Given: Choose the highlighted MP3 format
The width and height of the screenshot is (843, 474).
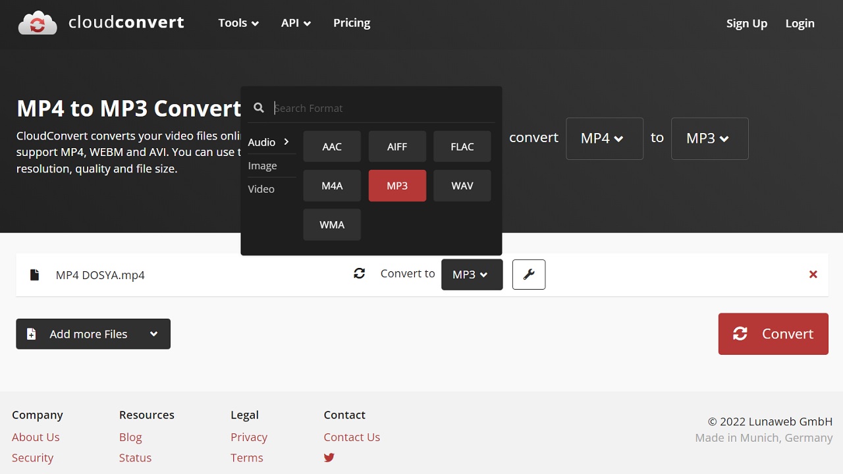Looking at the screenshot, I should point(397,186).
